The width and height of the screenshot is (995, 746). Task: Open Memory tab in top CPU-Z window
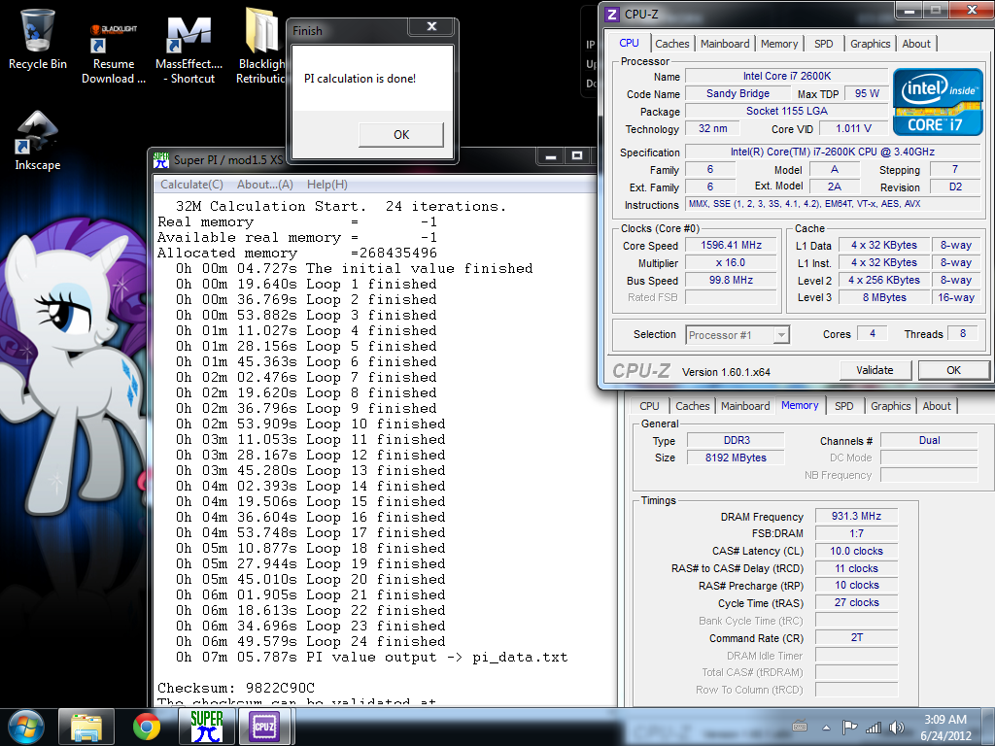click(779, 44)
